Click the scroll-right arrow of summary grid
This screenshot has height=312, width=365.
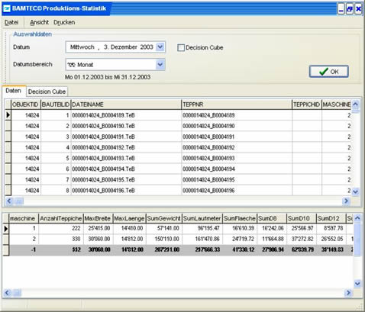(x=348, y=293)
